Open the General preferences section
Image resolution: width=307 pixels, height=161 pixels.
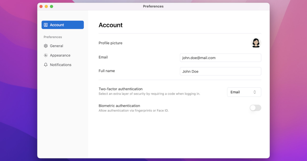pyautogui.click(x=57, y=46)
